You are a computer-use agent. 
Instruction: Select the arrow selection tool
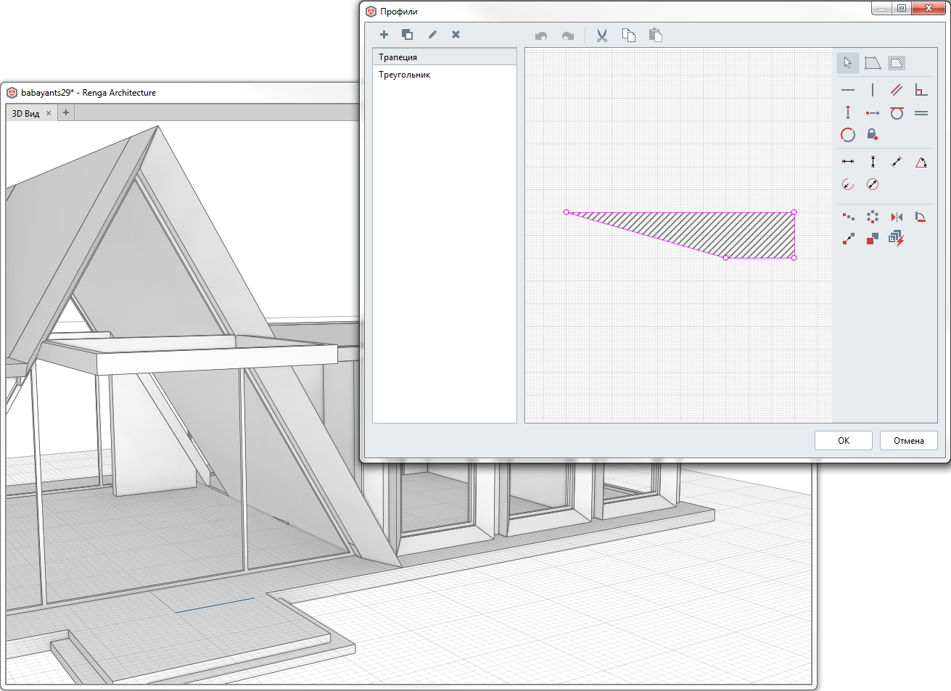coord(847,63)
